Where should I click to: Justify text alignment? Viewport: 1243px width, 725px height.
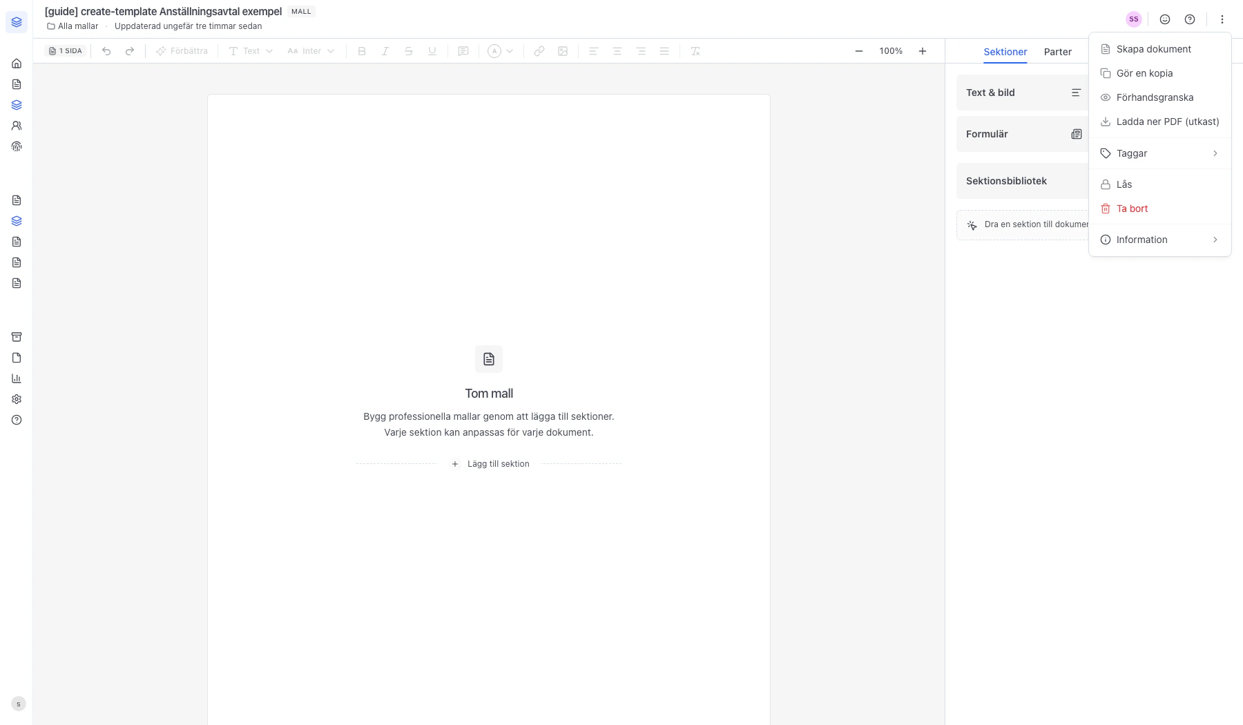664,51
